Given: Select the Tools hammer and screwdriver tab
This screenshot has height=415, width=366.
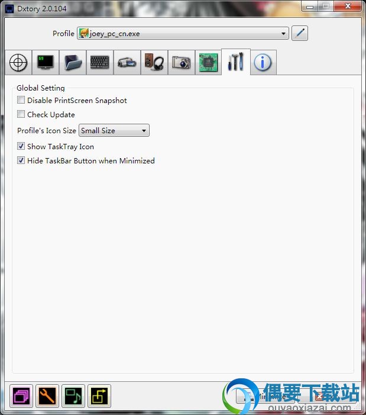Looking at the screenshot, I should tap(236, 62).
